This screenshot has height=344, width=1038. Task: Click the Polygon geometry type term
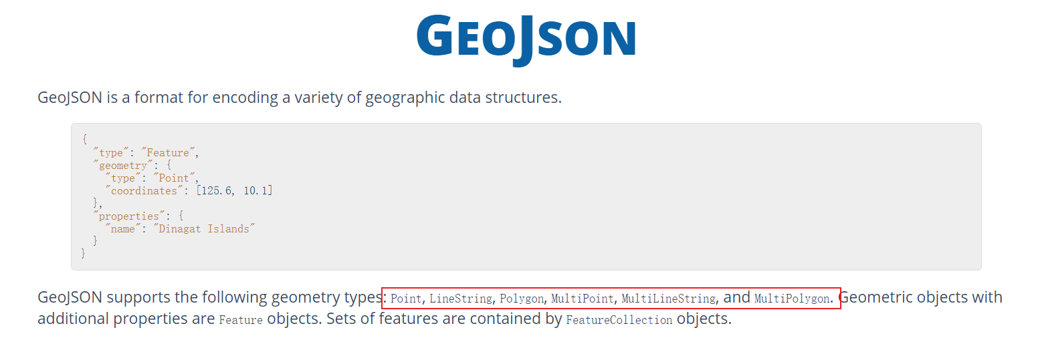pos(522,299)
